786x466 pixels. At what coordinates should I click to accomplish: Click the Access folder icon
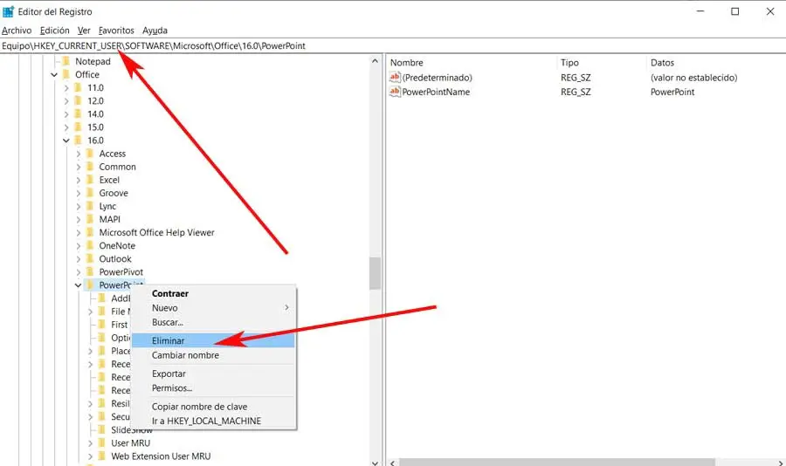click(90, 154)
